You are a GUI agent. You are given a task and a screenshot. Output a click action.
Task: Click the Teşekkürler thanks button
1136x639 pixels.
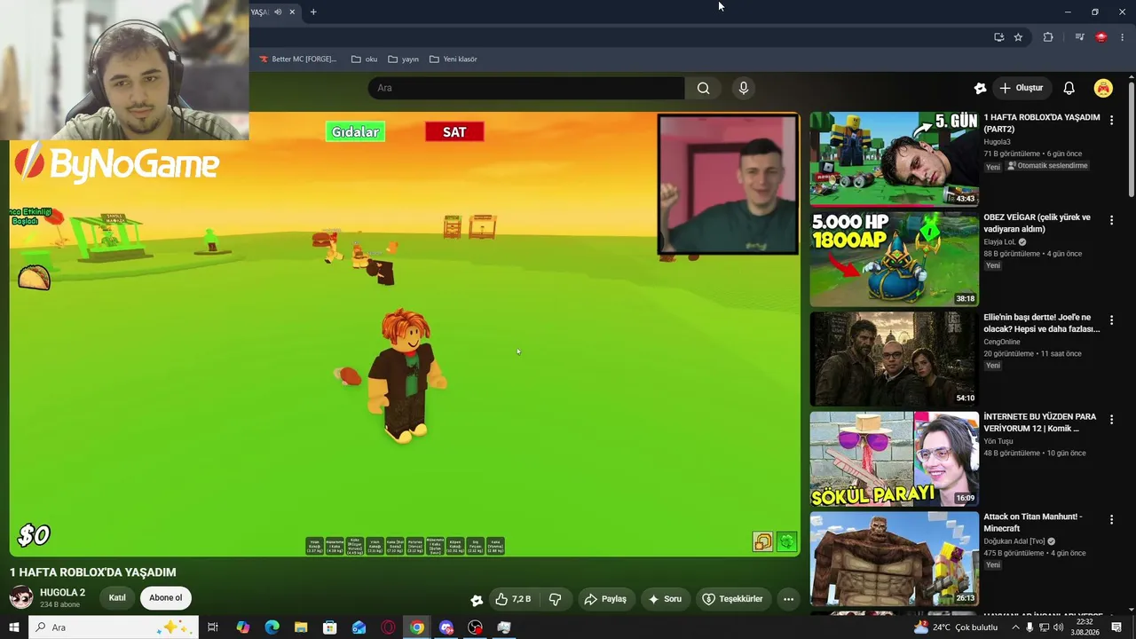[733, 599]
